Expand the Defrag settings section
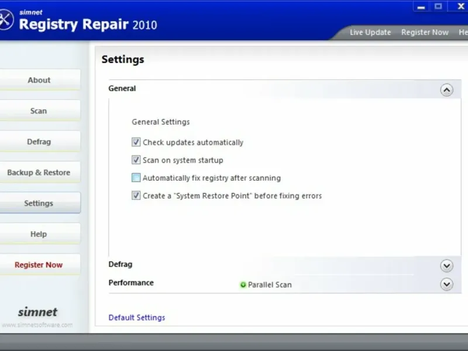The width and height of the screenshot is (468, 351). (x=446, y=266)
